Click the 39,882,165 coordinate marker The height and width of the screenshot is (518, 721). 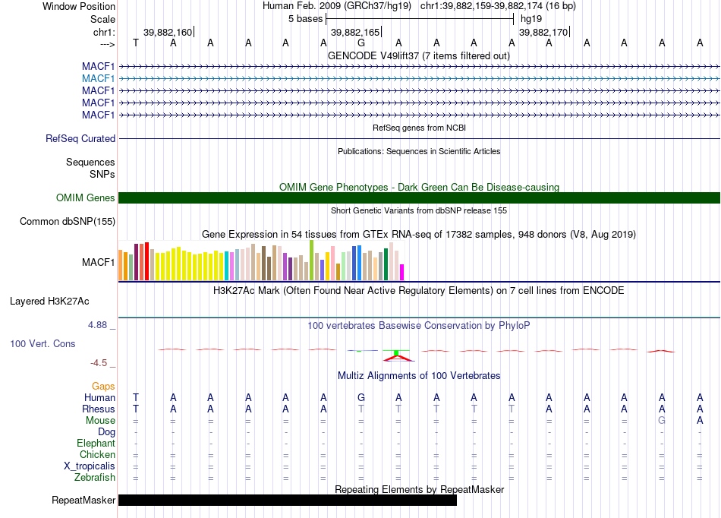[356, 32]
